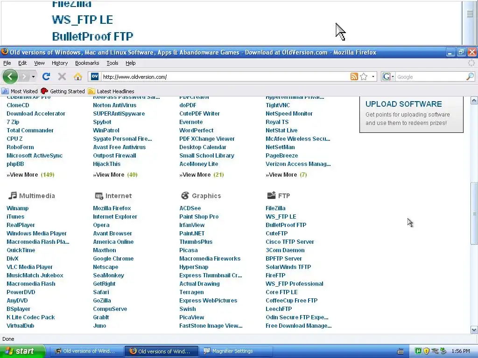
Task: Open the Getting Started bookmark
Action: coord(63,91)
